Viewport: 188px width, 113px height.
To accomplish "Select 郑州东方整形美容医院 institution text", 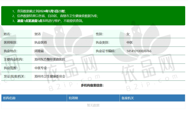I will click(50, 59).
